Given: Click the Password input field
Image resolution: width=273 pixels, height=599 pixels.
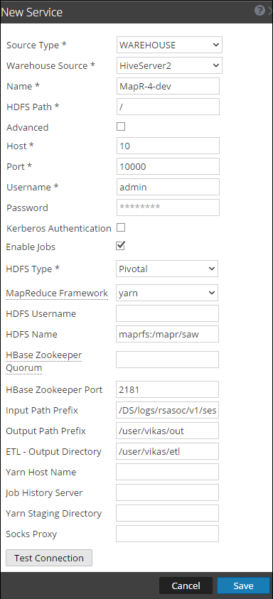Looking at the screenshot, I should tap(168, 207).
